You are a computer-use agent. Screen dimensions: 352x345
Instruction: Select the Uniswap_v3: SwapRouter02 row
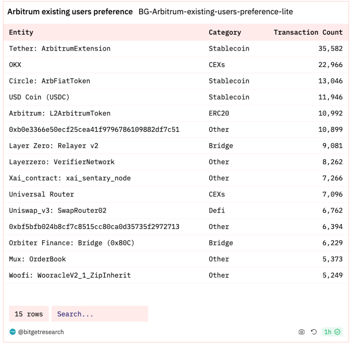pyautogui.click(x=176, y=211)
